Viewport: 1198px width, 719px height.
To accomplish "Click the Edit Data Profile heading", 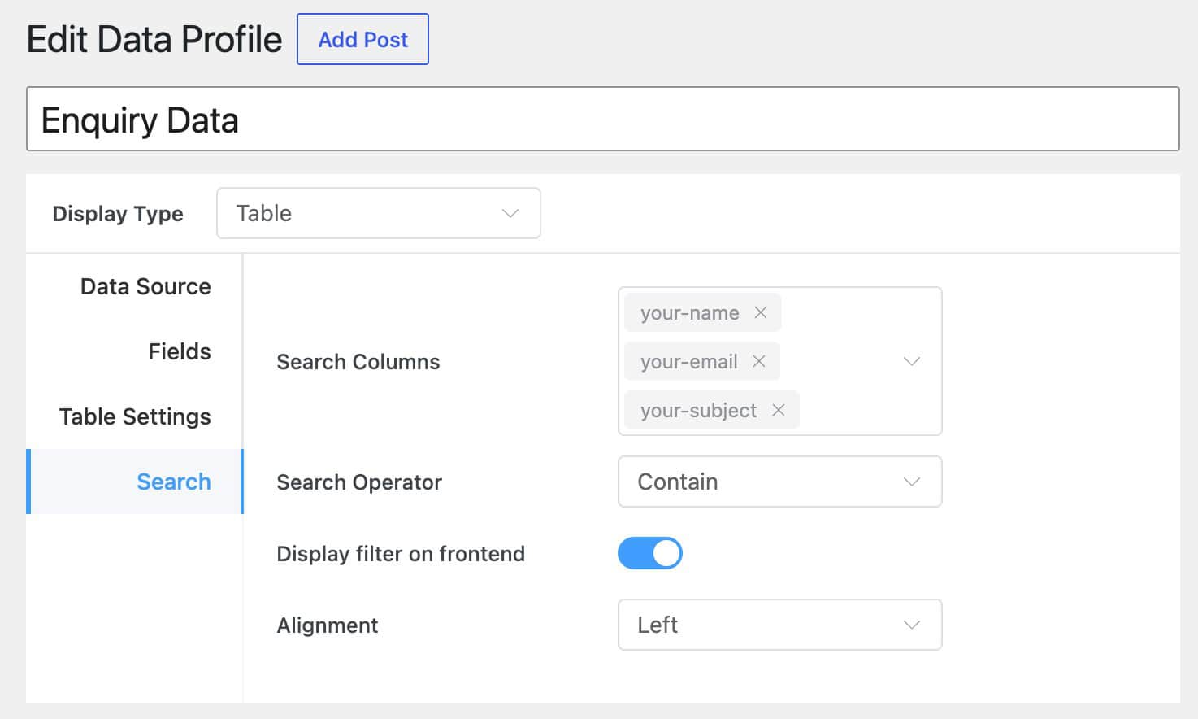I will pyautogui.click(x=154, y=39).
